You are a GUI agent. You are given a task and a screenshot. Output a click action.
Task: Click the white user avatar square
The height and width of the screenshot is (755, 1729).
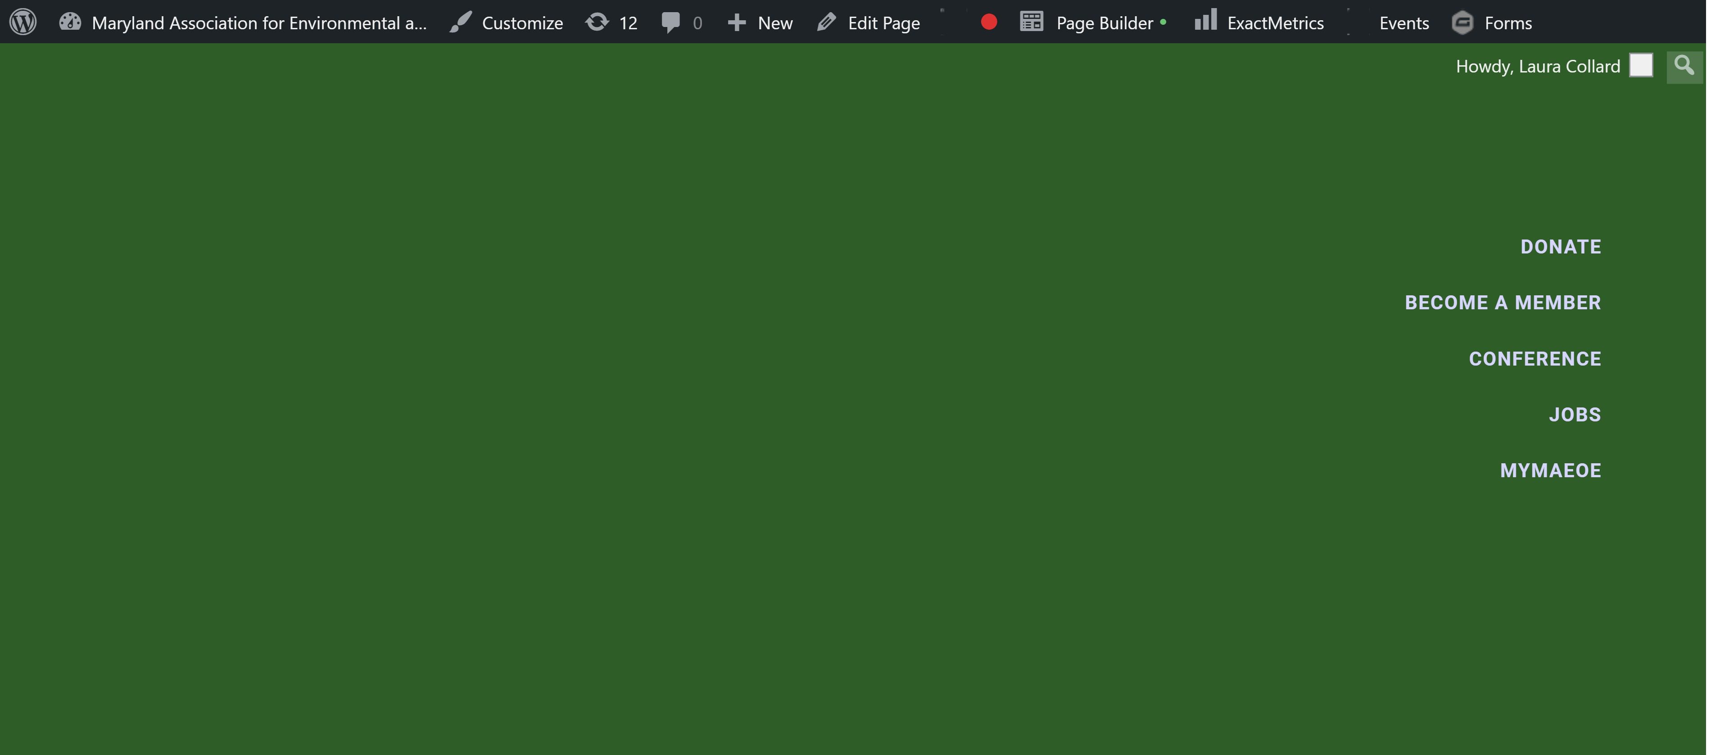(x=1640, y=66)
